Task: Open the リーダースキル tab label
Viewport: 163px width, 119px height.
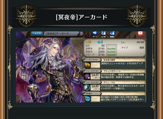Action: coord(91,60)
